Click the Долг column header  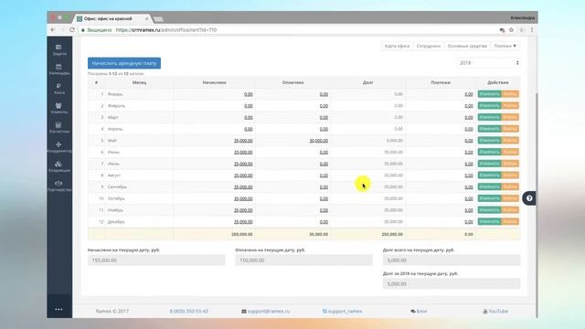point(367,82)
